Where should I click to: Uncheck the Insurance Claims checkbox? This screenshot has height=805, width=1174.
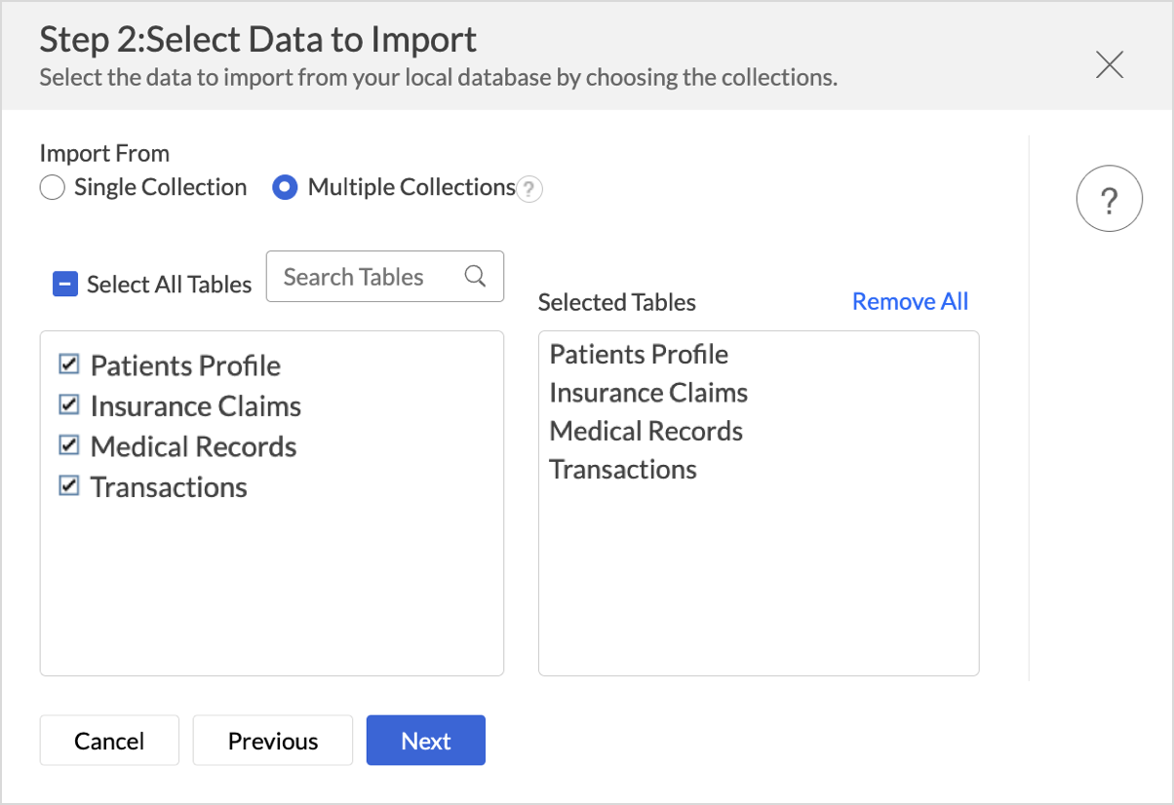(x=69, y=404)
